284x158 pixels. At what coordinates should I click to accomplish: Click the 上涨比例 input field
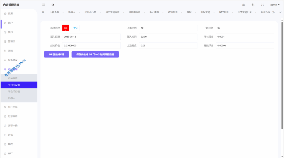point(168,28)
